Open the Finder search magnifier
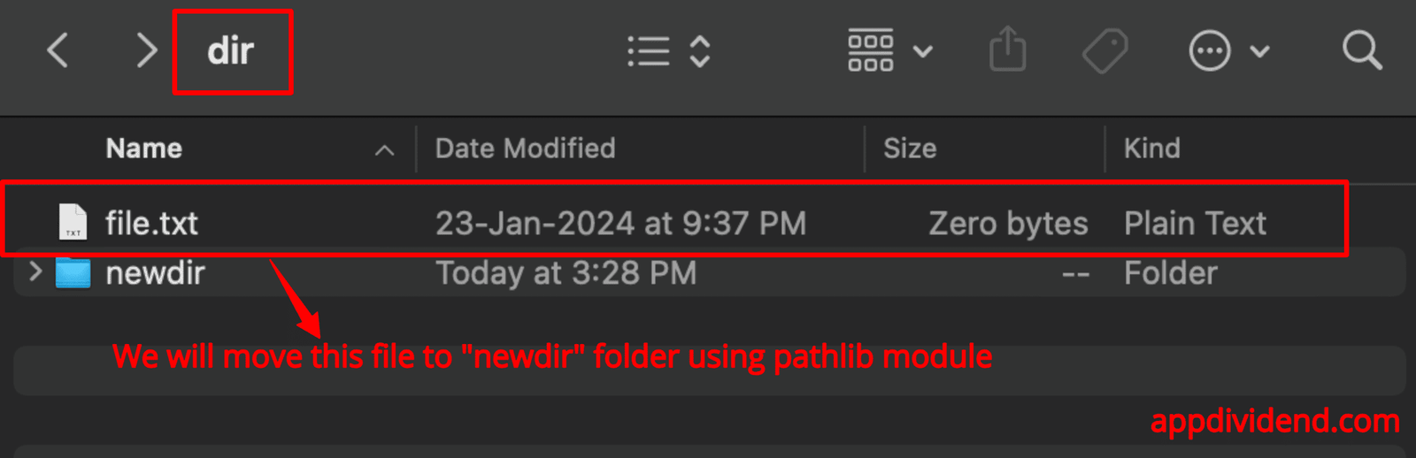Screen dimensions: 1416x458 1361,50
